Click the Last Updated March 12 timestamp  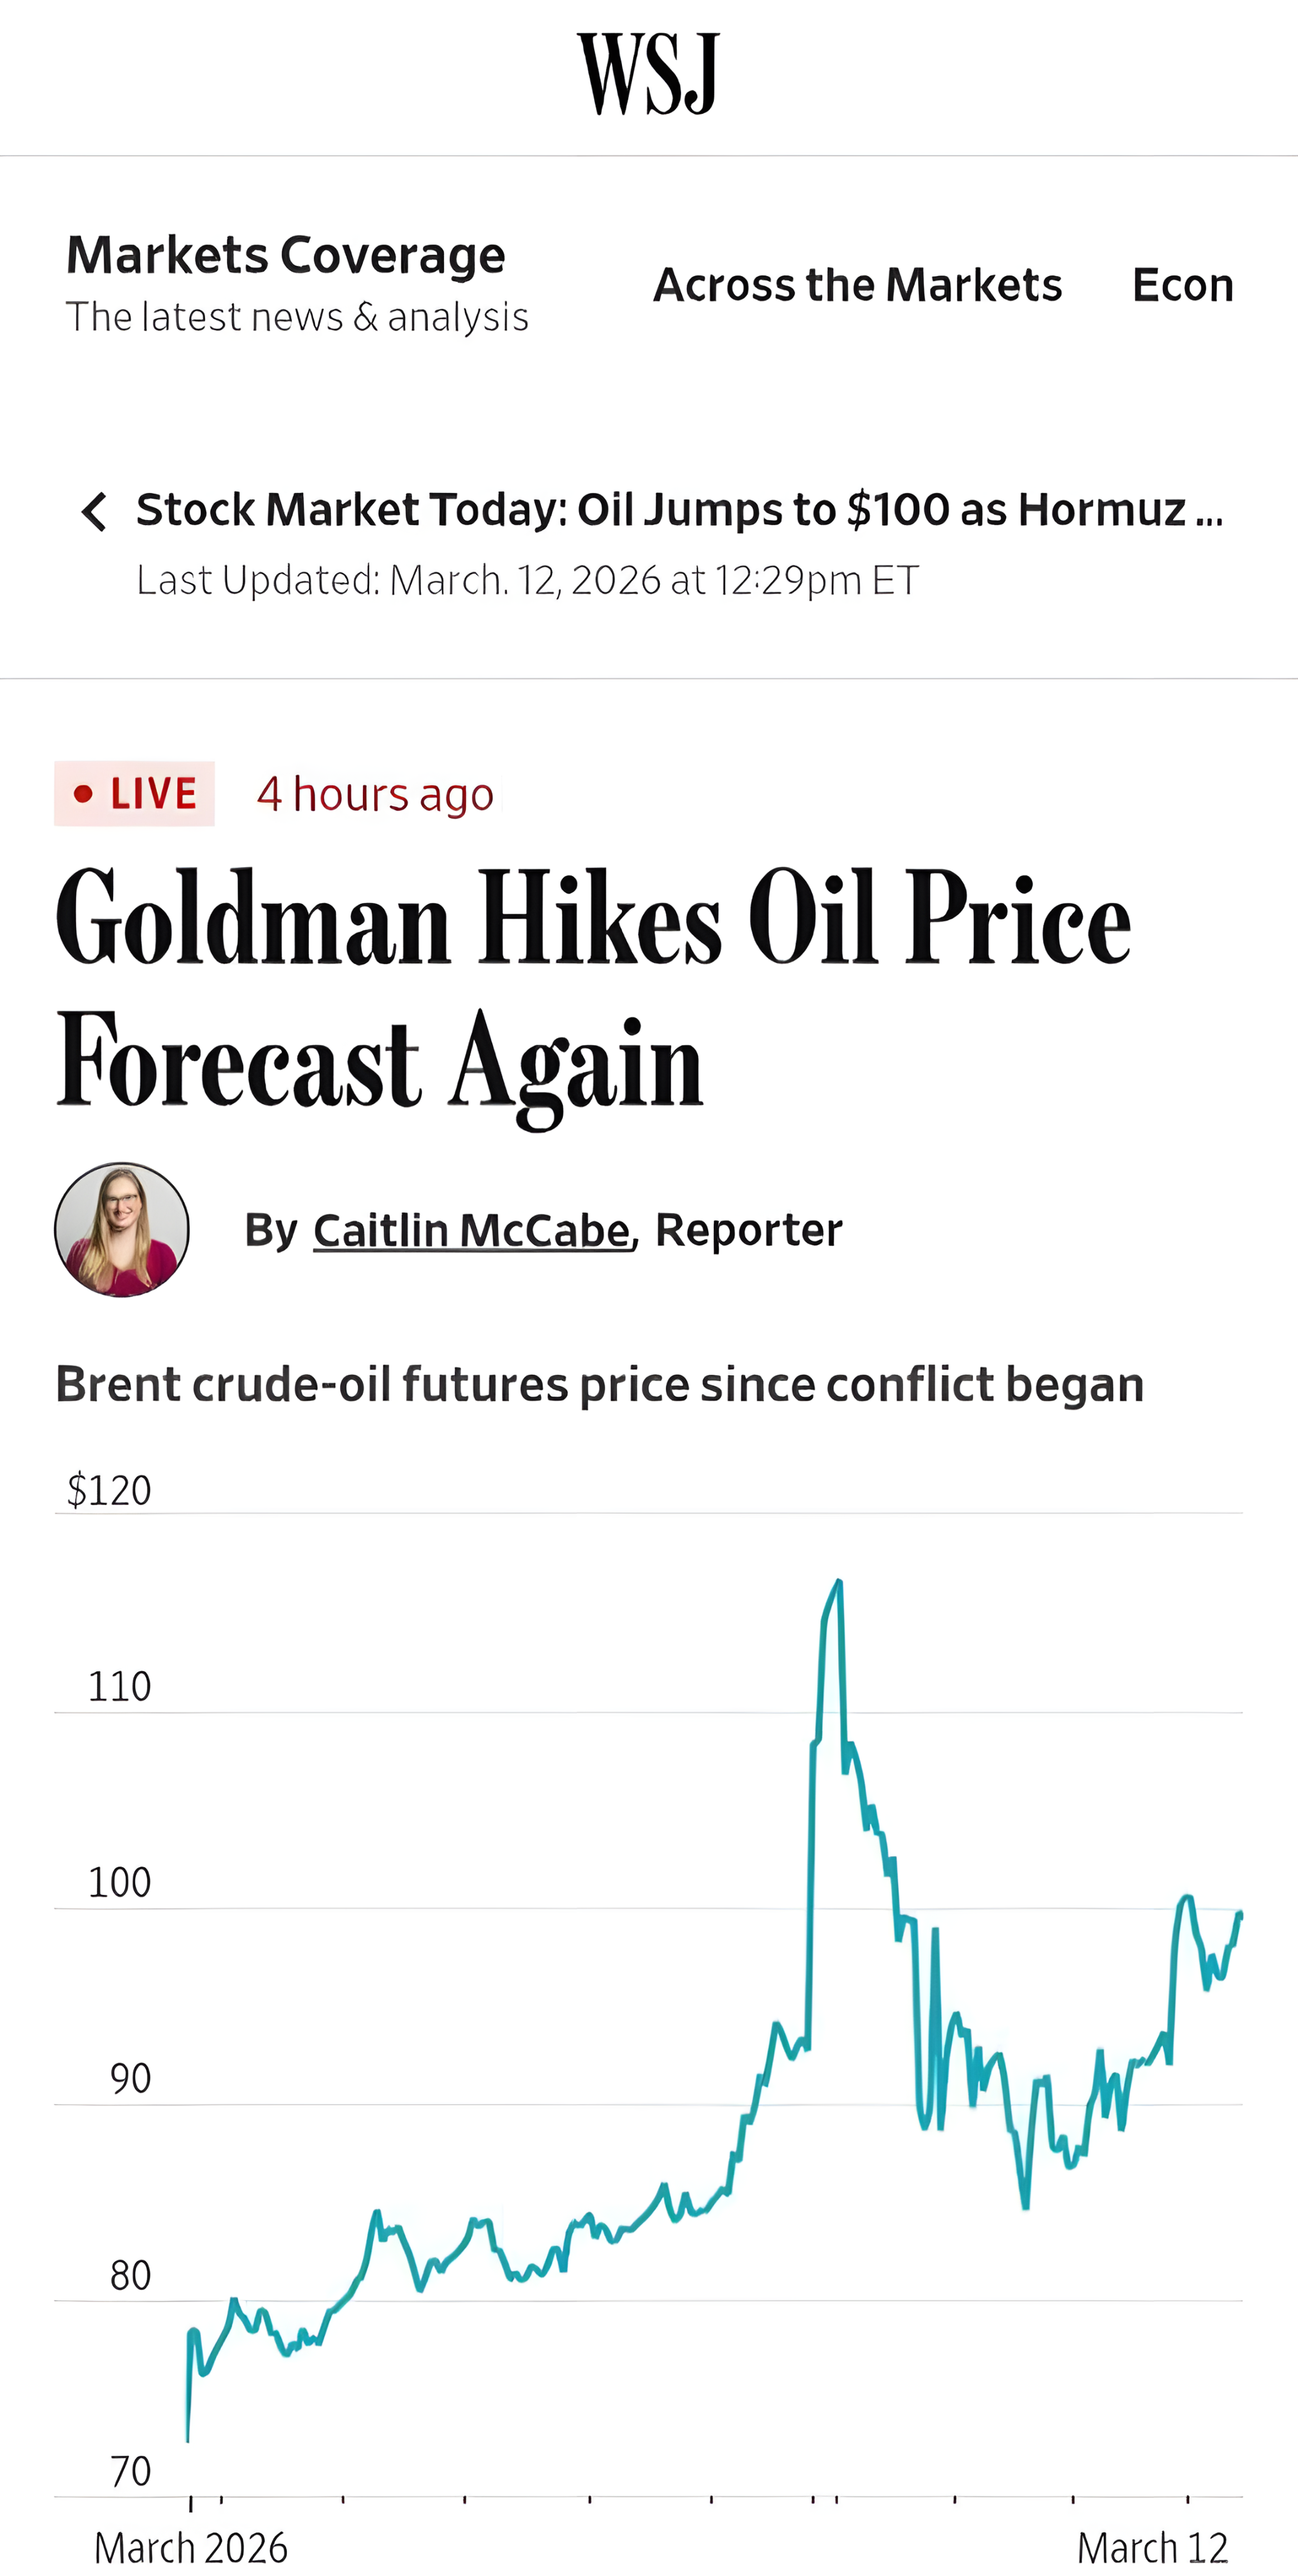[x=527, y=580]
